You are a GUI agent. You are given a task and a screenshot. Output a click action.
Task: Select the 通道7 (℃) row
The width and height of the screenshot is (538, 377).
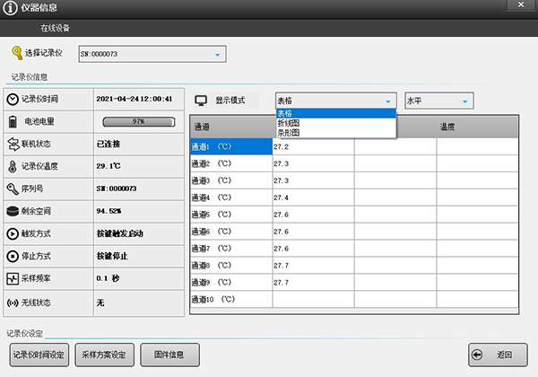(354, 249)
